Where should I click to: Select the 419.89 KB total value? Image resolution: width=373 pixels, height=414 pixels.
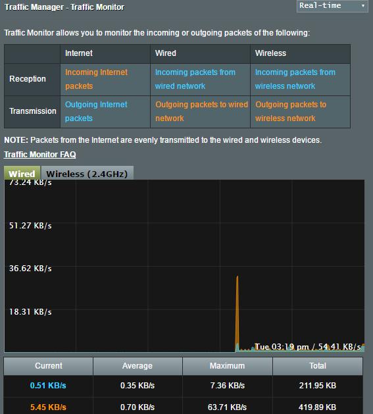318,407
